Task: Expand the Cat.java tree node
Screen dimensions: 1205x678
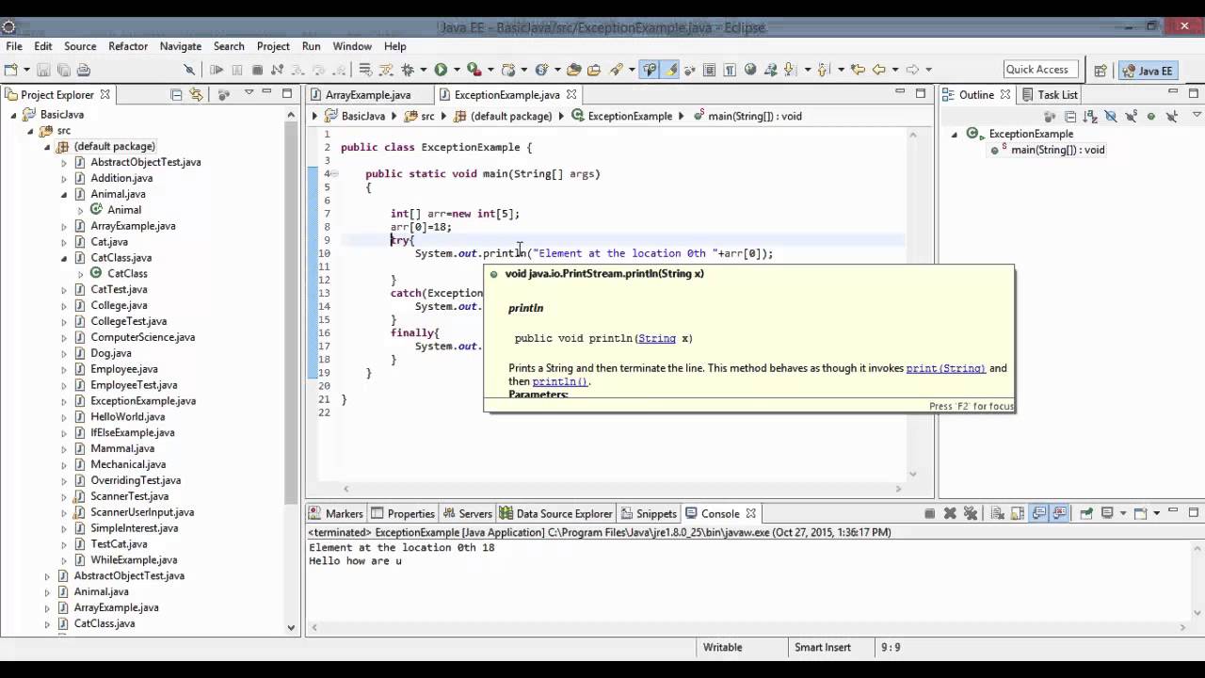Action: click(64, 242)
